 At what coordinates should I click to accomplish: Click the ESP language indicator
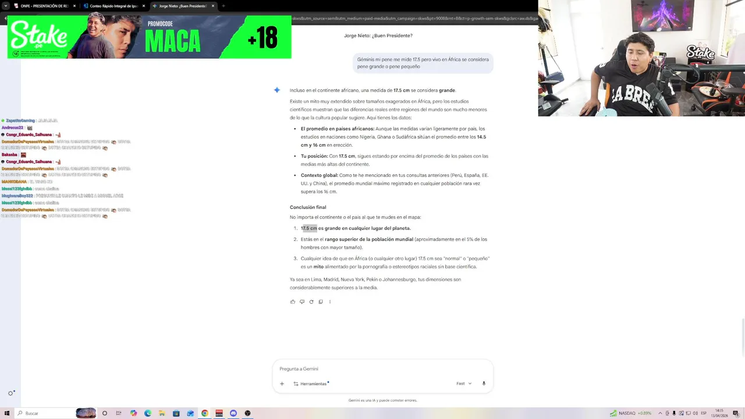(704, 413)
